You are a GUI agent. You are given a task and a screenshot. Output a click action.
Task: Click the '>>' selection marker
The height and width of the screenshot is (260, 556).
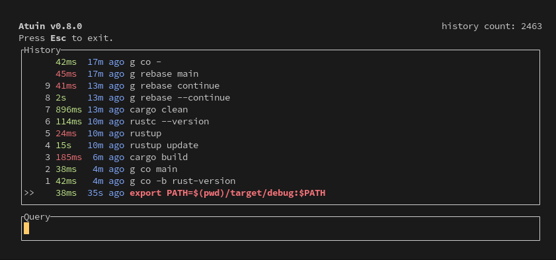[28, 193]
